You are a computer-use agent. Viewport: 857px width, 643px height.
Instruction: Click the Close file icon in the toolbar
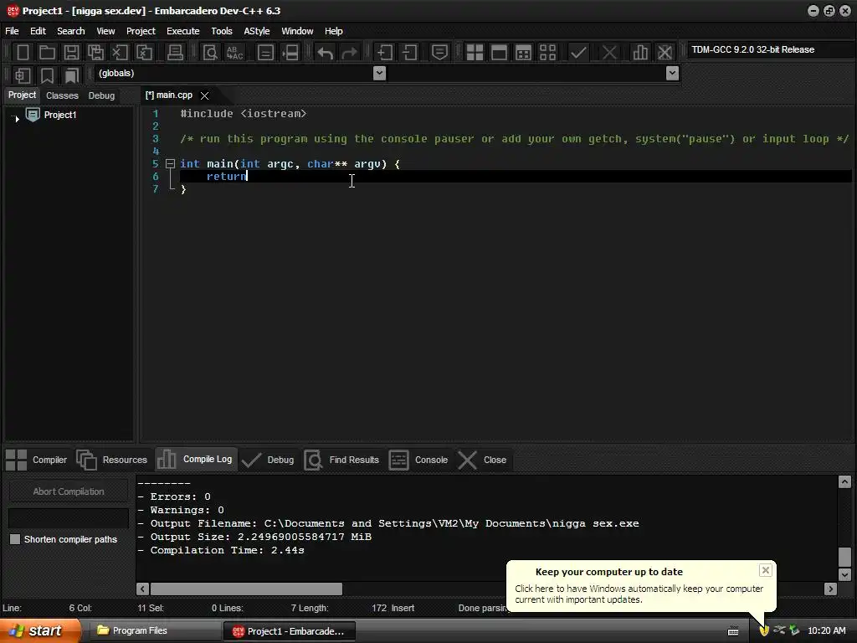(x=120, y=53)
